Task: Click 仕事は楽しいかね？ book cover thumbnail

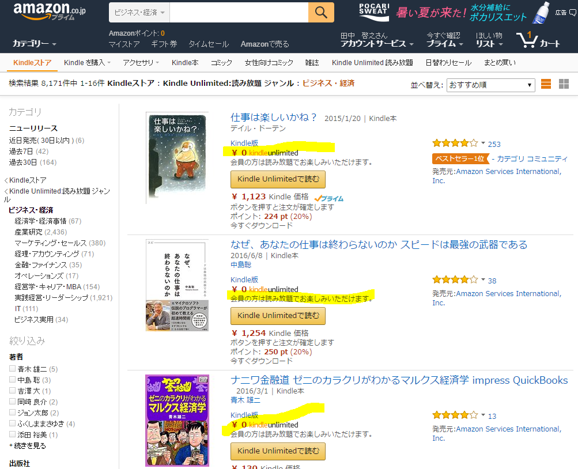Action: tap(177, 158)
